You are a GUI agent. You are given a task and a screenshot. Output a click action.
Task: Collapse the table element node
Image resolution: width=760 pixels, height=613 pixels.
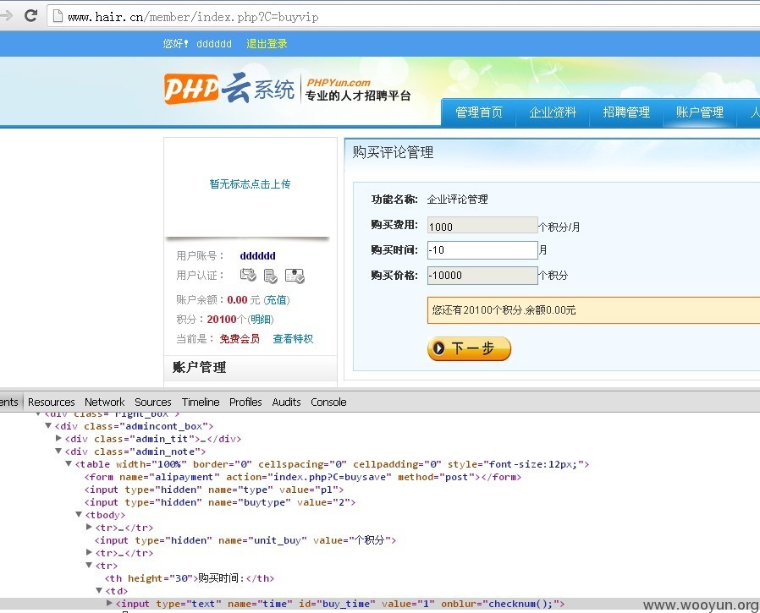click(69, 463)
